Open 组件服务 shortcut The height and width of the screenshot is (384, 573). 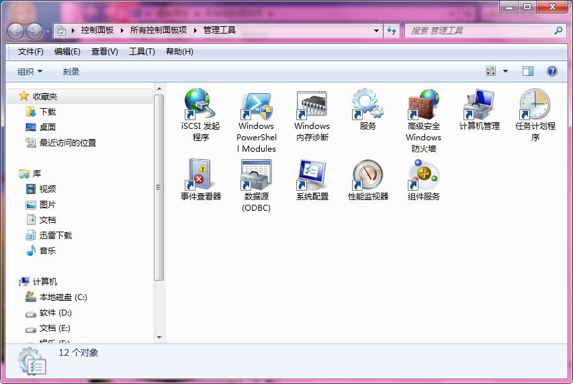pyautogui.click(x=424, y=180)
